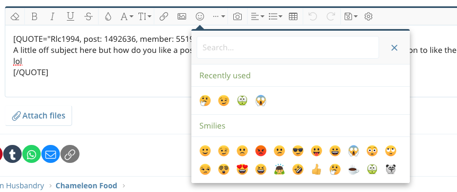Insert the rolling eyes smiley

pyautogui.click(x=391, y=151)
